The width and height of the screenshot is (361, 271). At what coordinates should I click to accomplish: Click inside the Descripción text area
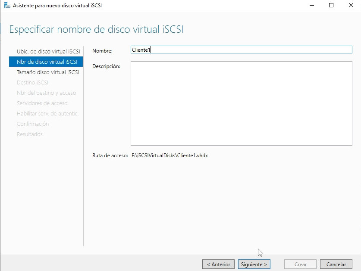241,103
